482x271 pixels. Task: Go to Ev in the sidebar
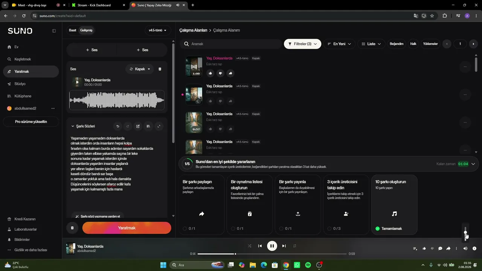tap(31, 47)
